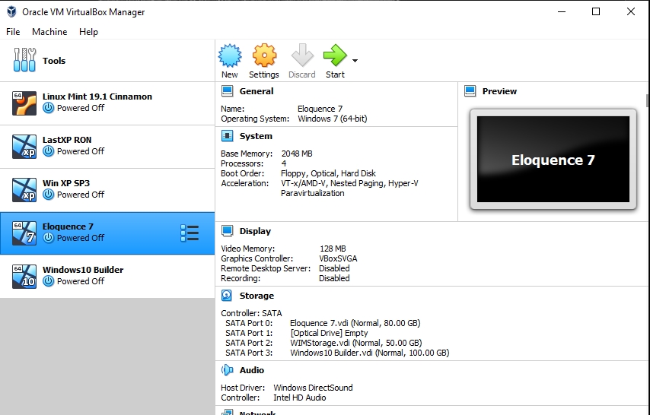This screenshot has height=415, width=650.
Task: Open the General settings heading link
Action: pyautogui.click(x=256, y=91)
